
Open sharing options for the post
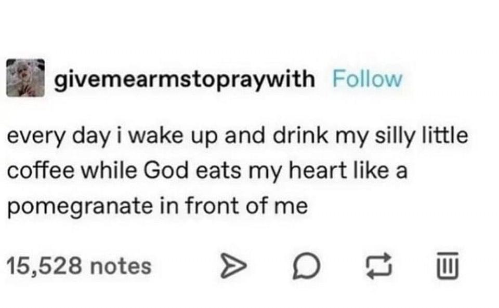(234, 266)
